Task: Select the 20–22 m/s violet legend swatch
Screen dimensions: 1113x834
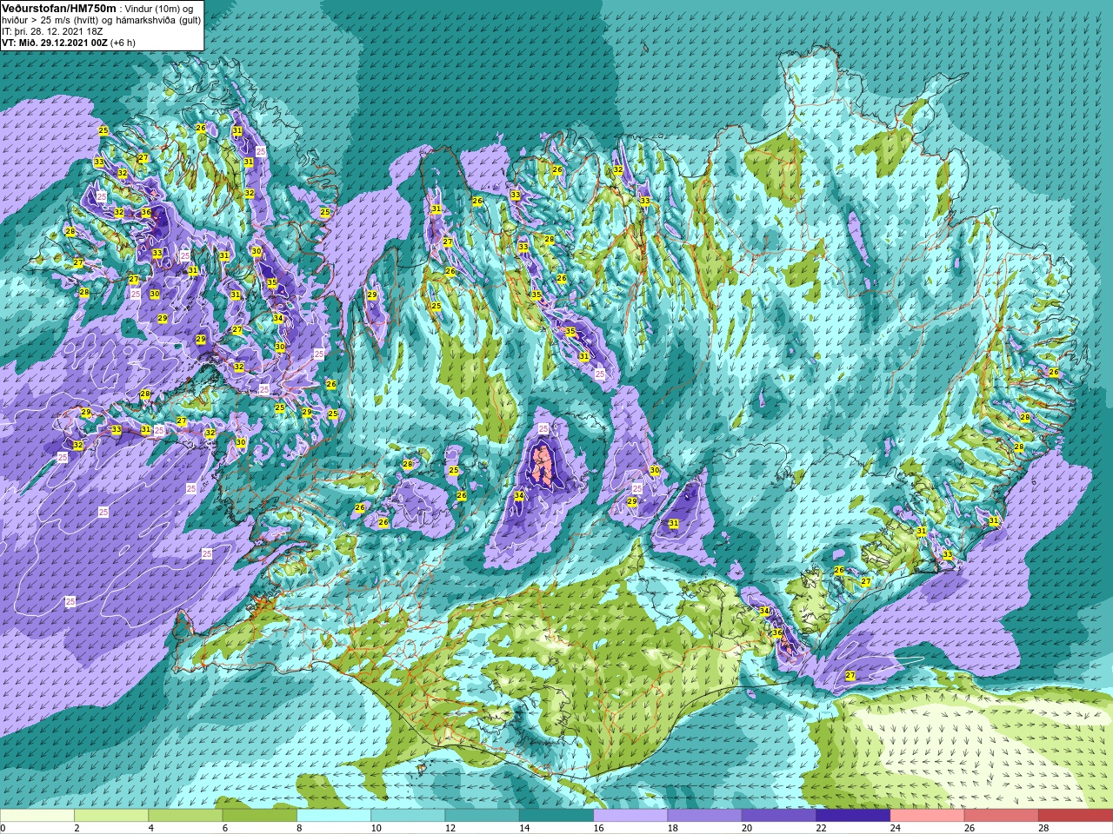Action: (779, 816)
